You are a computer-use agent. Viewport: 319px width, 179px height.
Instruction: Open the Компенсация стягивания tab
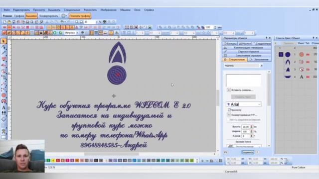point(247,48)
